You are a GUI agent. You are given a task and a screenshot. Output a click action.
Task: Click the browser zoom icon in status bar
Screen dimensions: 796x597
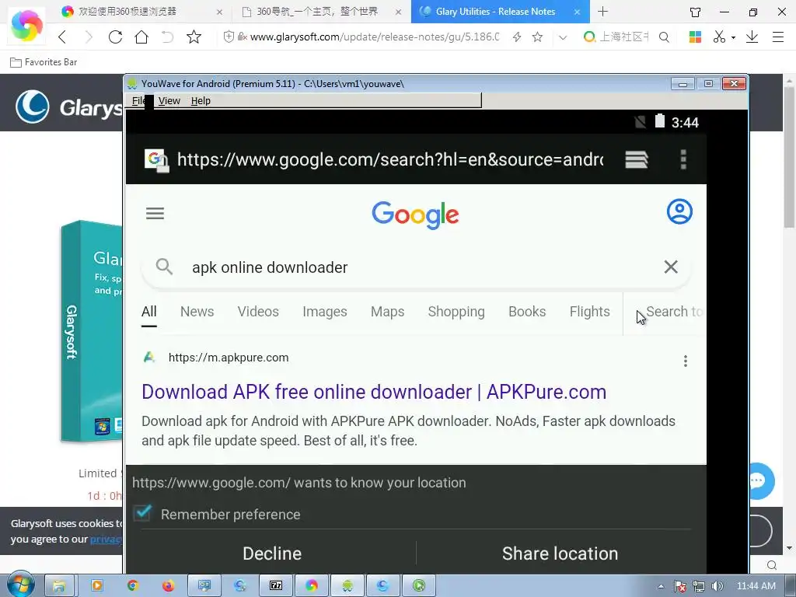pos(772,565)
